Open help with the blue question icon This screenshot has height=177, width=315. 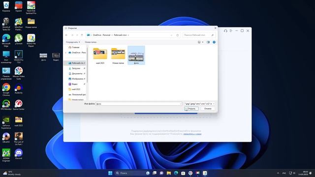pos(214,42)
